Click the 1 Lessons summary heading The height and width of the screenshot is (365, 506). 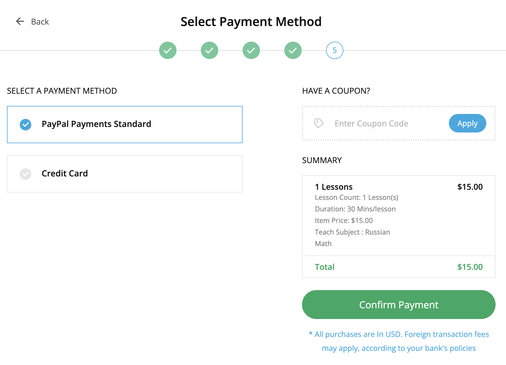[334, 187]
